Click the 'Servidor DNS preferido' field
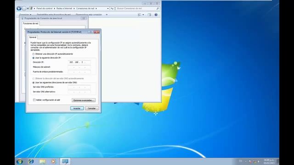 [x=79, y=87]
